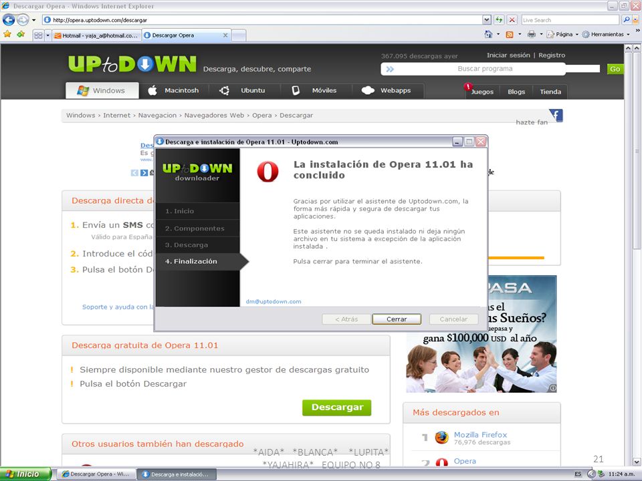Click the Internet breadcrumb link

(x=116, y=116)
